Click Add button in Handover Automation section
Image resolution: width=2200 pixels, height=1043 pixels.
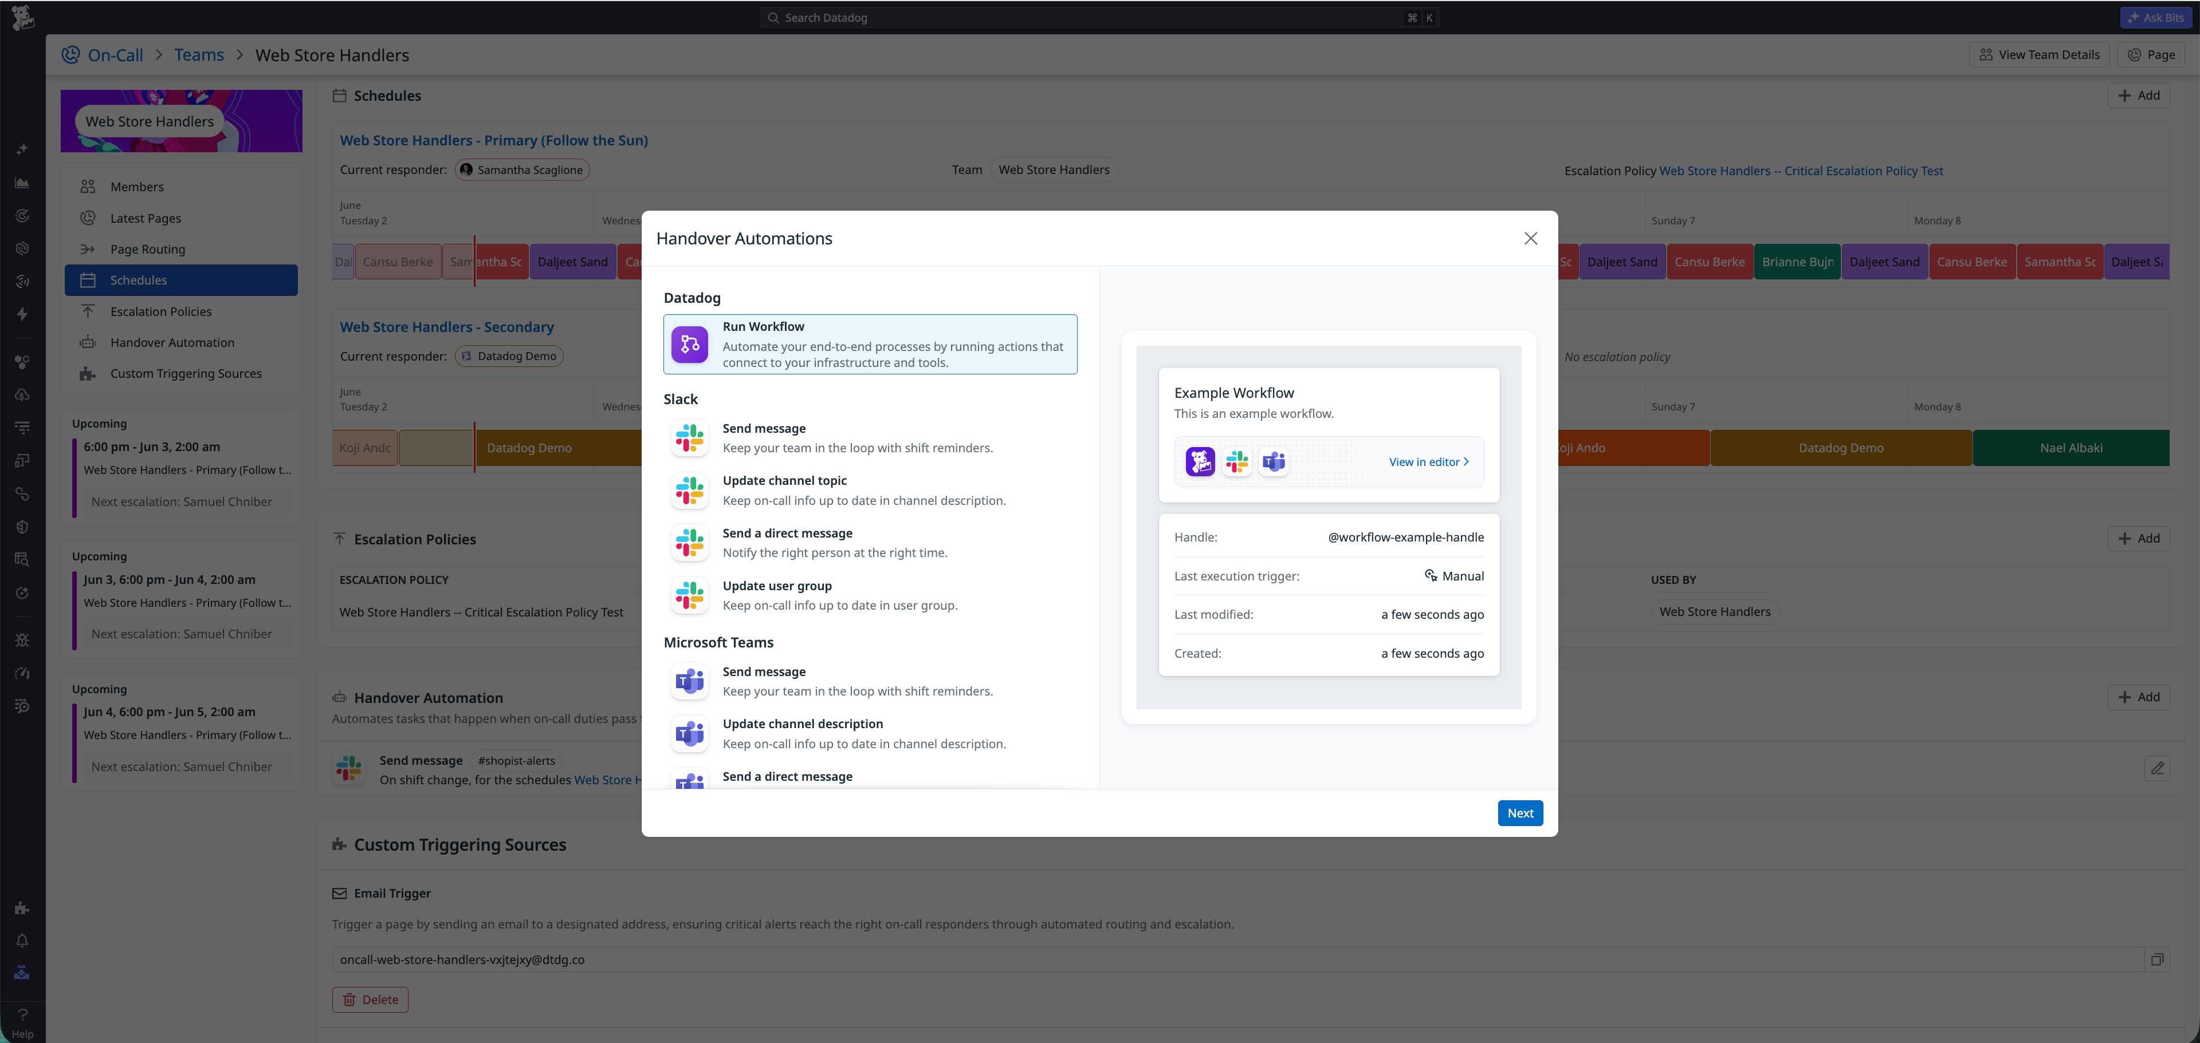[2139, 697]
